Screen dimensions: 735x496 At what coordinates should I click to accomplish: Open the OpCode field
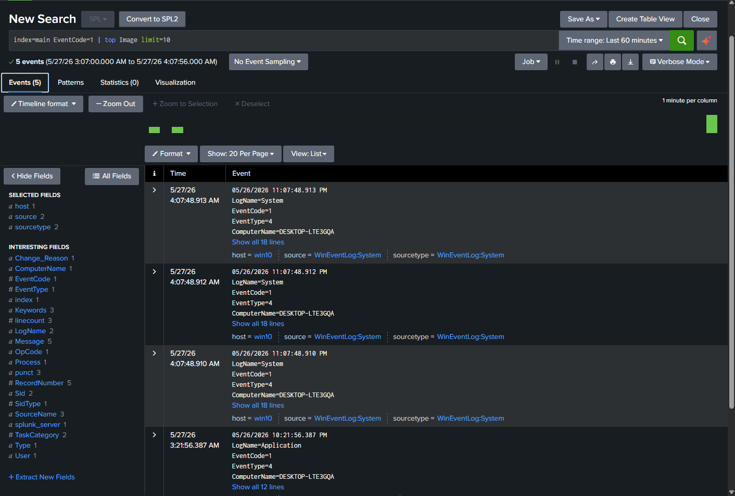coord(29,352)
